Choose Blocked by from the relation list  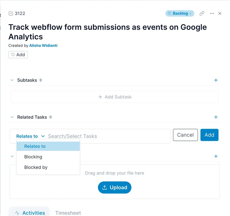36,167
